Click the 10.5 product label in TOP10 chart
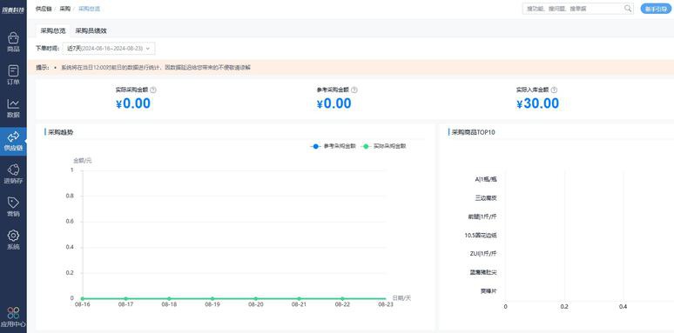This screenshot has height=333, width=674. (481, 235)
